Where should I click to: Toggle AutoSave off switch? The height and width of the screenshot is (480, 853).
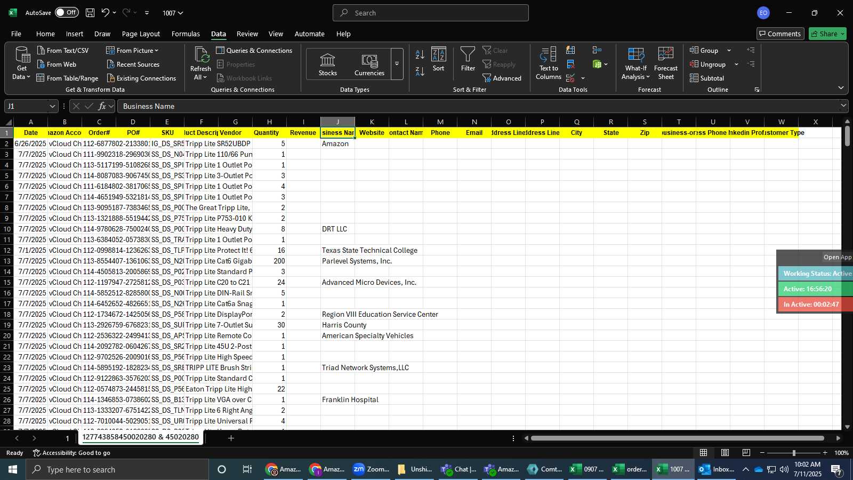(x=67, y=13)
